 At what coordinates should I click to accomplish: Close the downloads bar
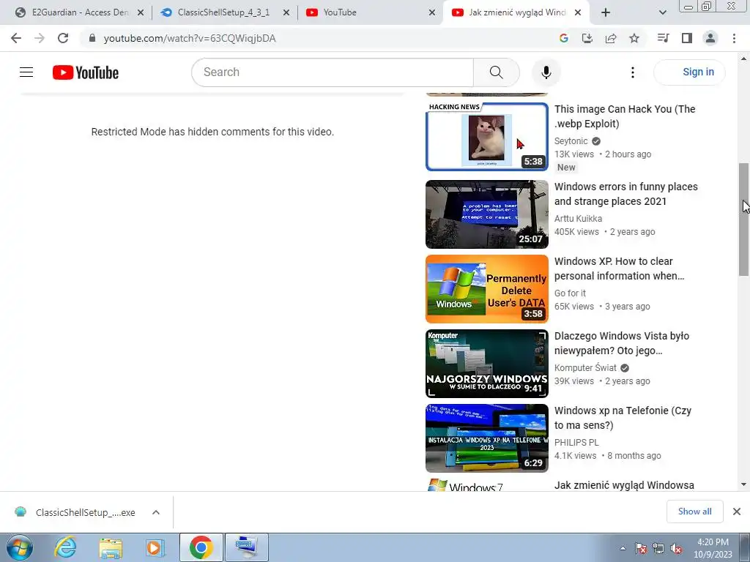click(x=737, y=512)
